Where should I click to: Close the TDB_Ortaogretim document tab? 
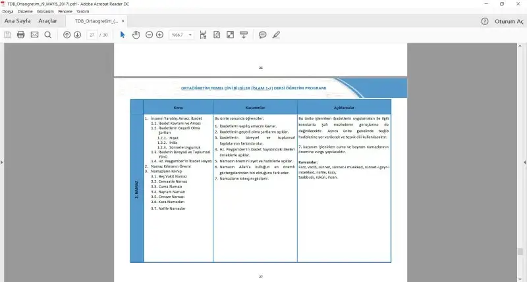[123, 21]
